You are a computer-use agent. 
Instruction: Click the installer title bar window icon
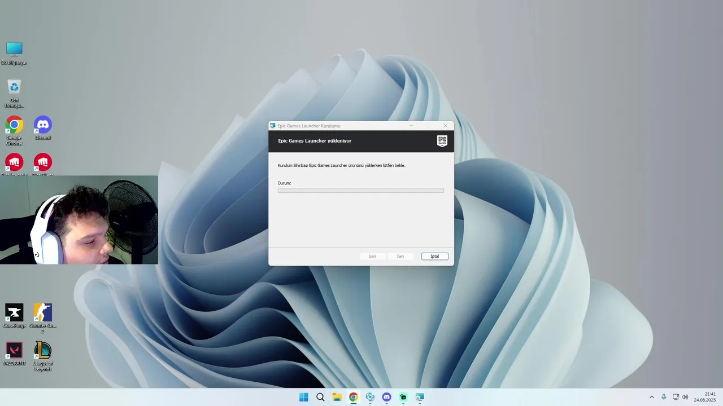coord(273,126)
